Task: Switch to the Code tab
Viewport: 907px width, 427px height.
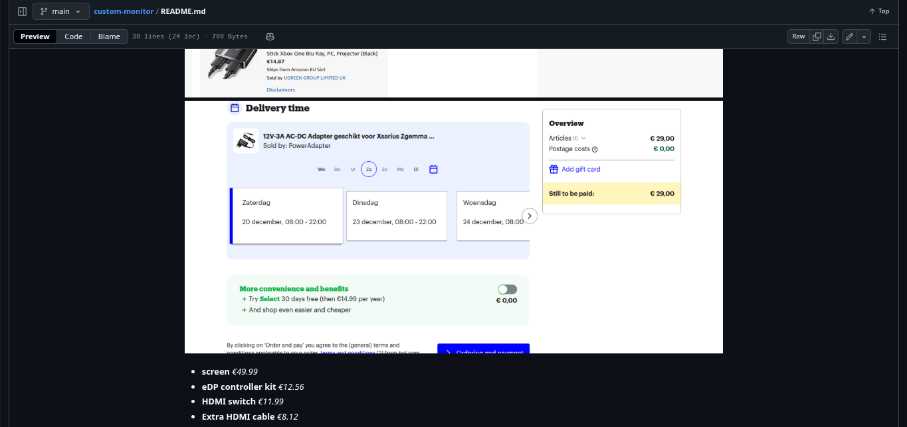Action: [73, 36]
